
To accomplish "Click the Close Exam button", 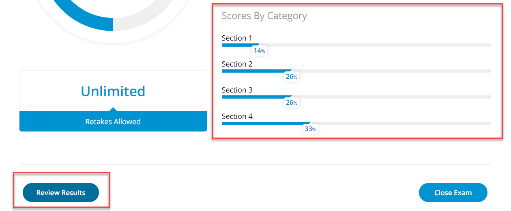I will pyautogui.click(x=453, y=193).
